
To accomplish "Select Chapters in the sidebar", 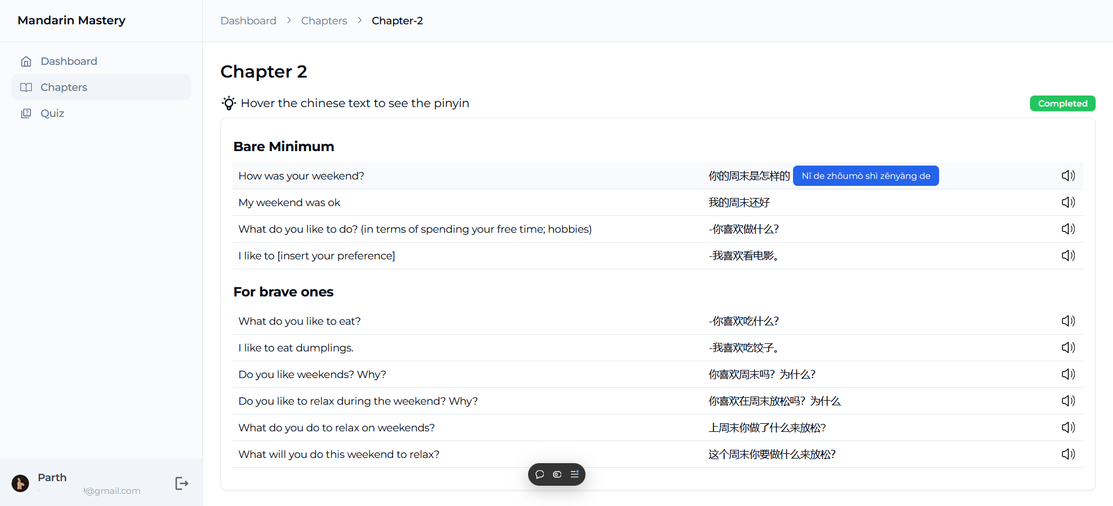I will pyautogui.click(x=64, y=87).
